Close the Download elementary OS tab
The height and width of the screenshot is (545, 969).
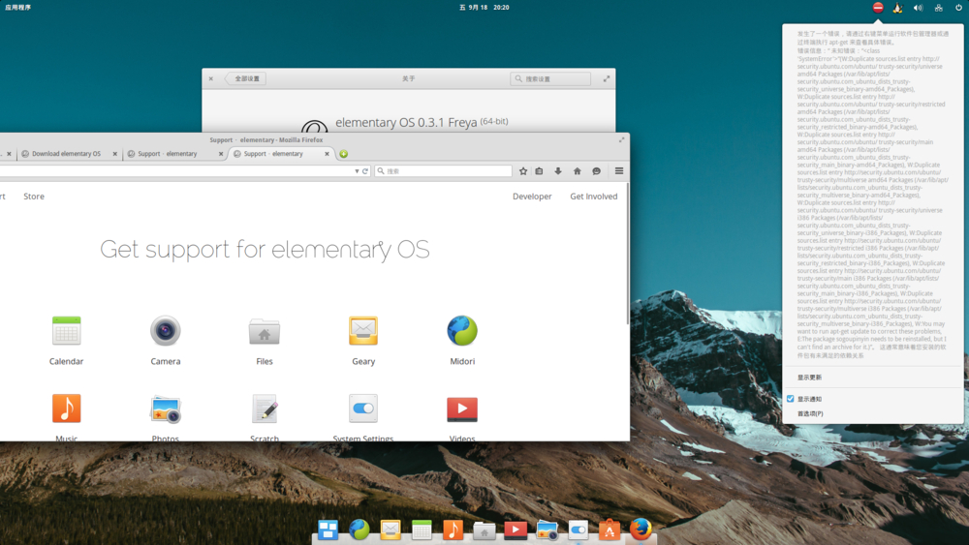[115, 154]
